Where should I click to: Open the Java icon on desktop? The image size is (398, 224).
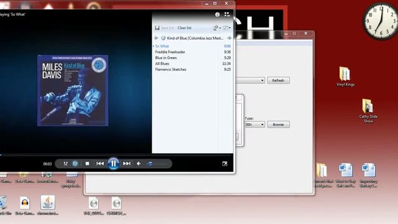click(48, 205)
